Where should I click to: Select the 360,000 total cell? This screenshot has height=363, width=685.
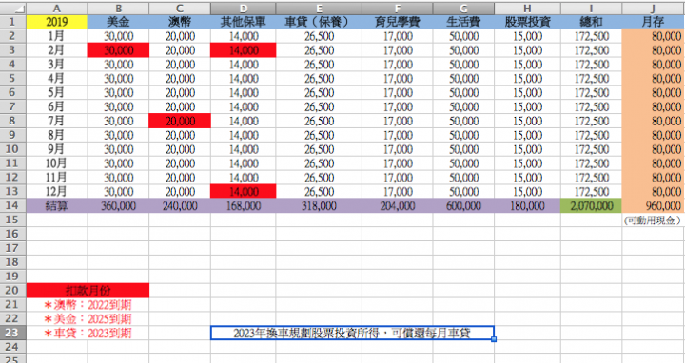(x=118, y=206)
